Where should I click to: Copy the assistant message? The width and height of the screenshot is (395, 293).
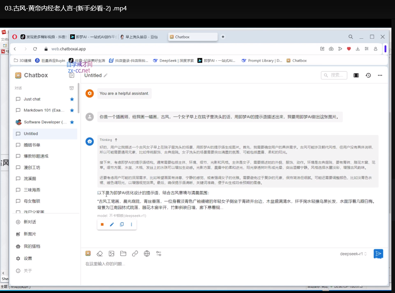pos(122,224)
